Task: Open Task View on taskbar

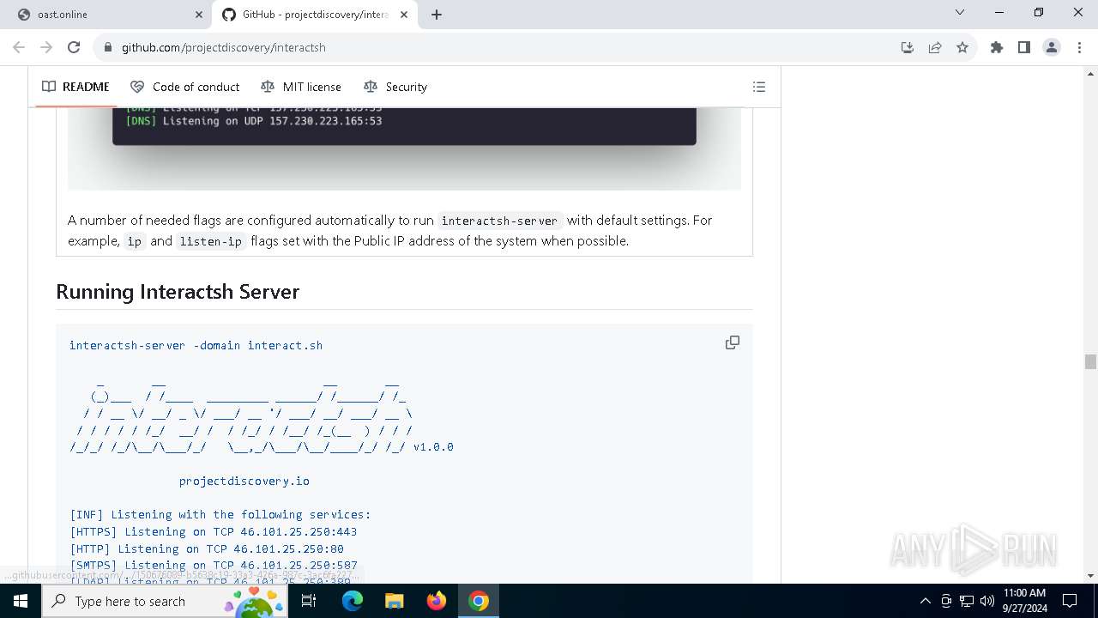Action: click(x=310, y=601)
